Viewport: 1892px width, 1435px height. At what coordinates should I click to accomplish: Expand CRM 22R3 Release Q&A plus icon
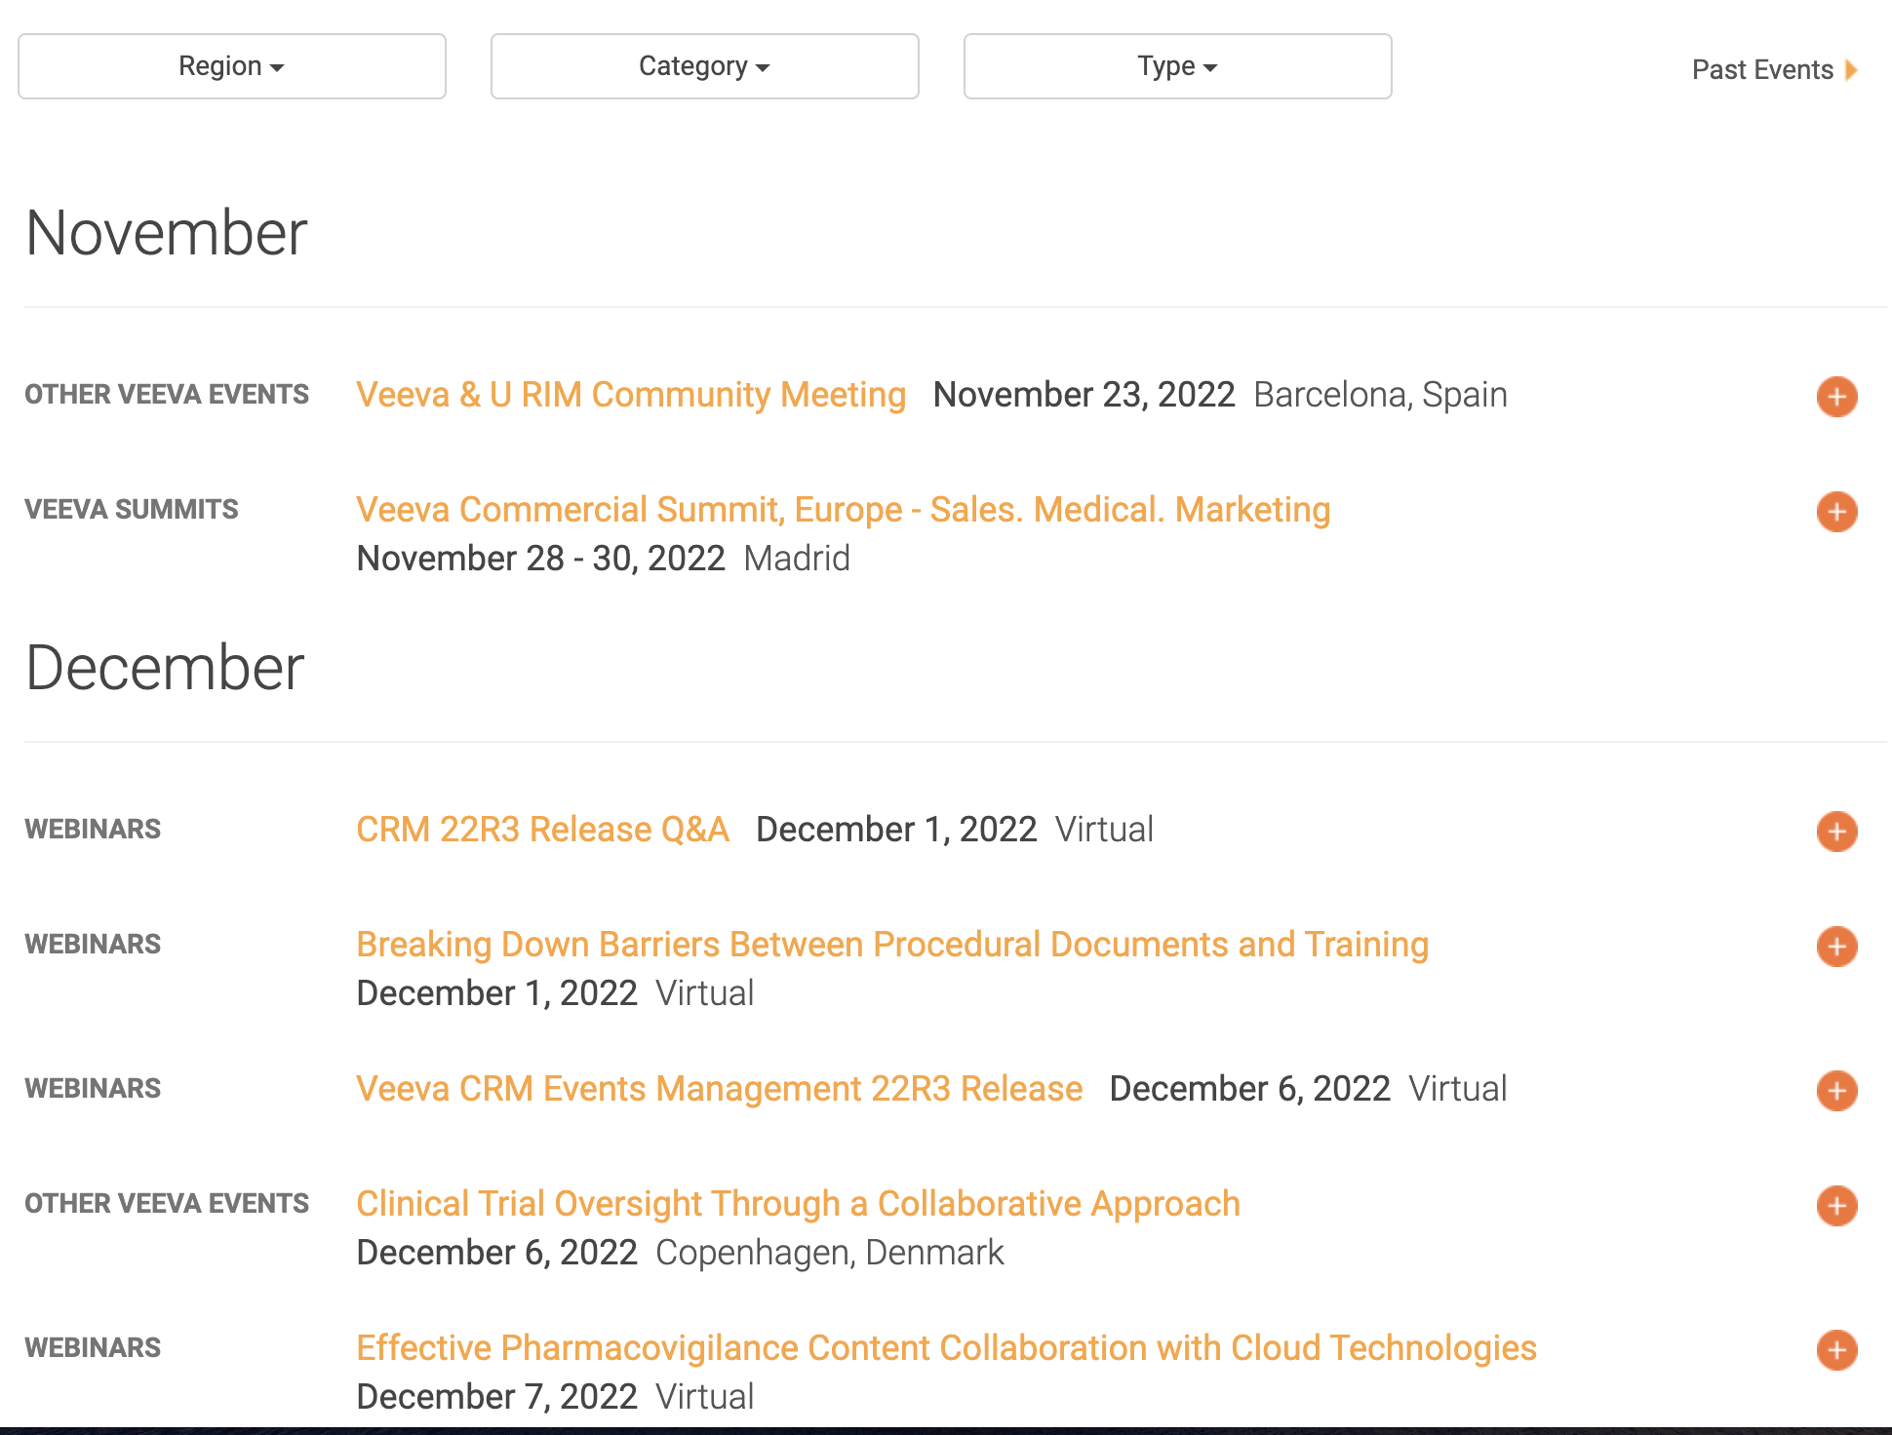(1836, 832)
